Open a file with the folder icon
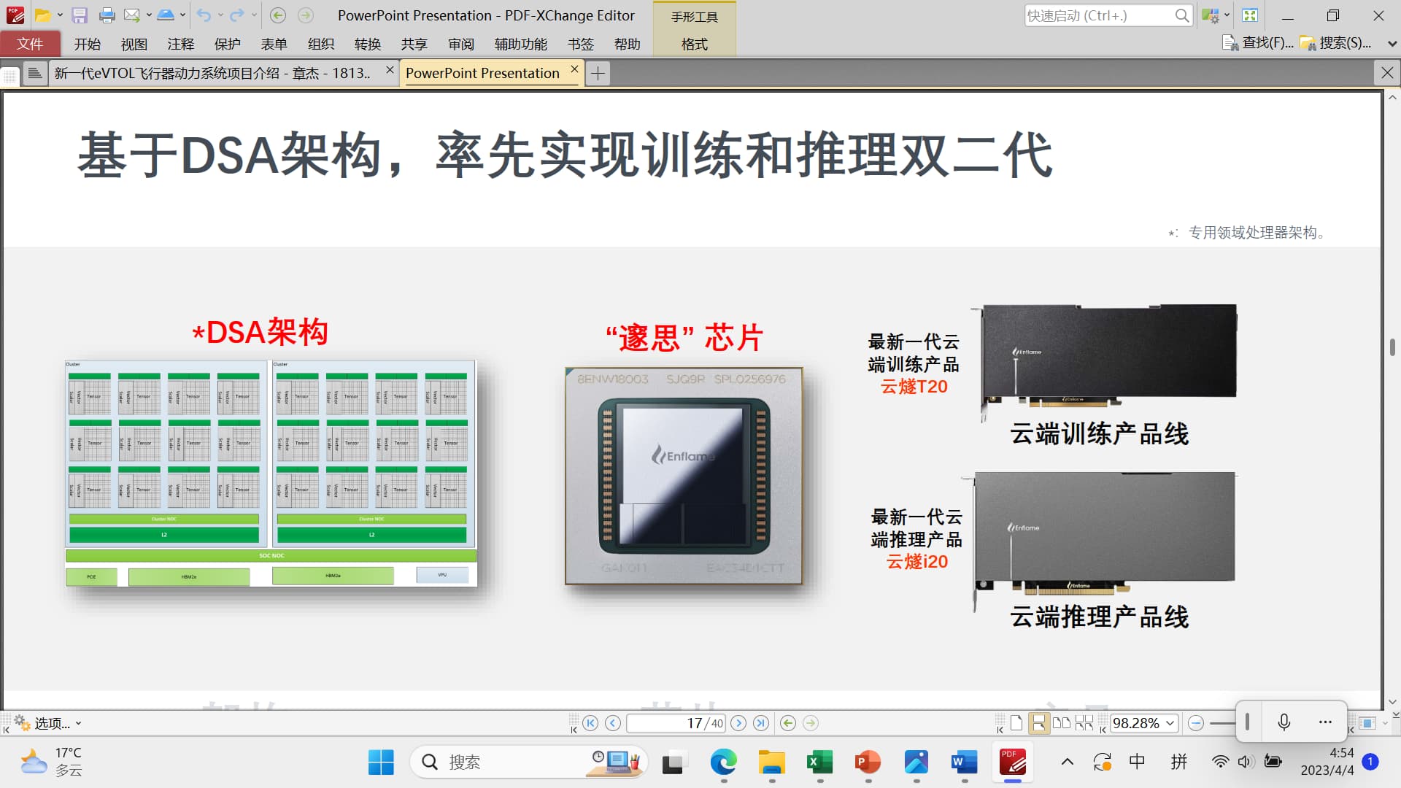Image resolution: width=1401 pixels, height=788 pixels. pyautogui.click(x=43, y=15)
